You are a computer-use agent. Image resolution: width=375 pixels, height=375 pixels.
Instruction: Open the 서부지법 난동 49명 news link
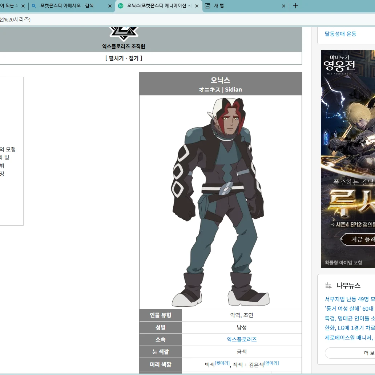pyautogui.click(x=350, y=299)
